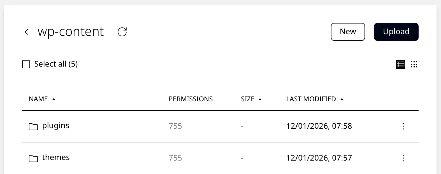The image size is (441, 174).
Task: Open the plugins folder by name
Action: click(x=56, y=126)
